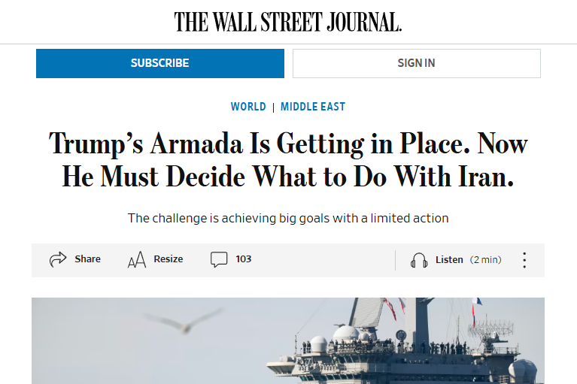Click the Sign In button
The image size is (577, 384).
(x=416, y=63)
